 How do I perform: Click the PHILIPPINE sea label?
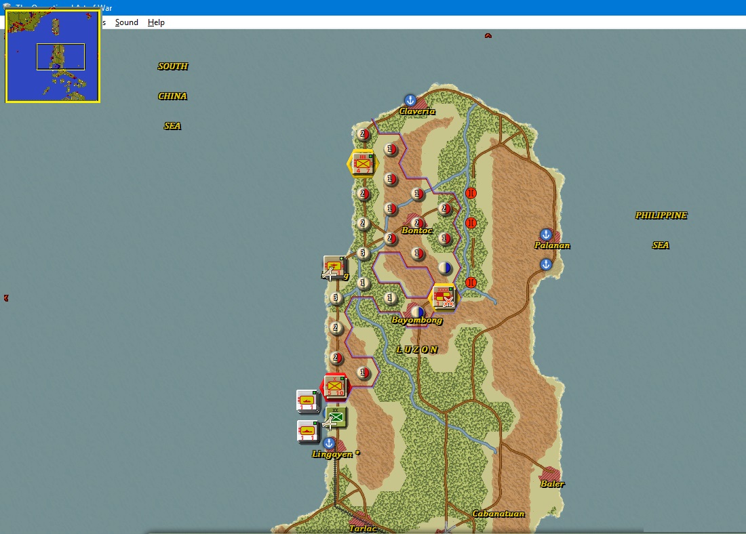pyautogui.click(x=661, y=215)
